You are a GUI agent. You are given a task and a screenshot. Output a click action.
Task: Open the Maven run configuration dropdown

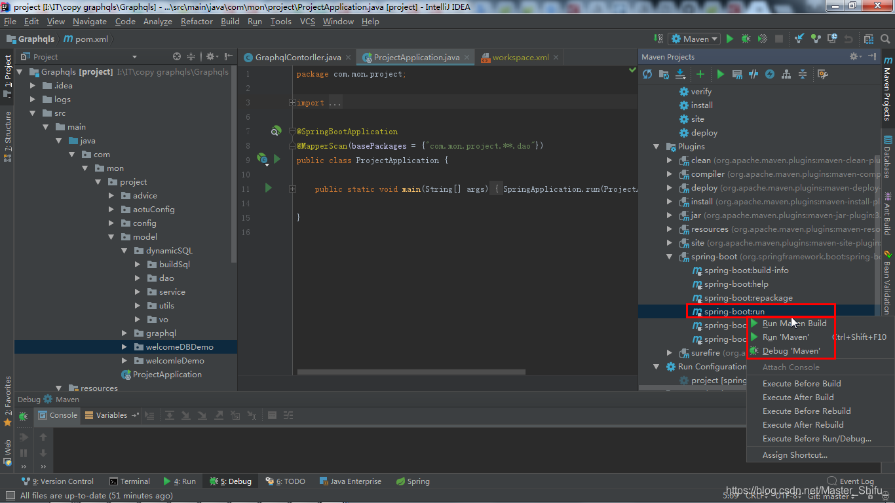point(694,39)
